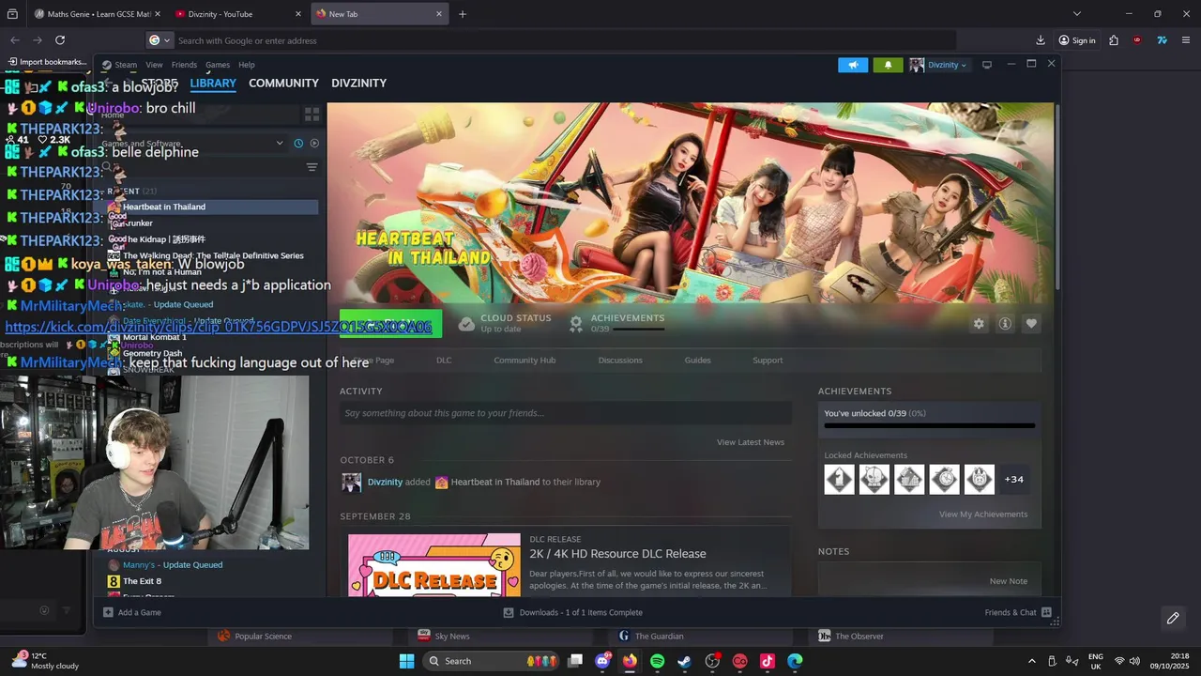Open Community Hub tab
Viewport: 1201px width, 676px height.
point(524,361)
